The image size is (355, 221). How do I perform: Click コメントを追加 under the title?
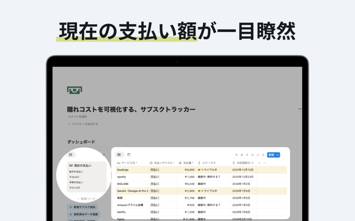[77, 116]
